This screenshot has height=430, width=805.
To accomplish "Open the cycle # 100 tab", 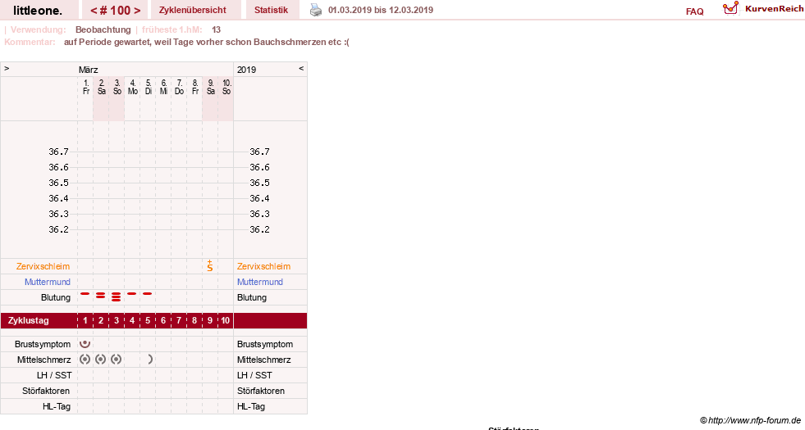I will click(x=115, y=10).
